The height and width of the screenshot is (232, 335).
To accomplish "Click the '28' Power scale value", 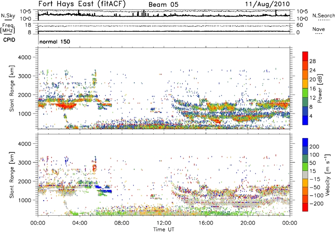I will click(312, 61).
